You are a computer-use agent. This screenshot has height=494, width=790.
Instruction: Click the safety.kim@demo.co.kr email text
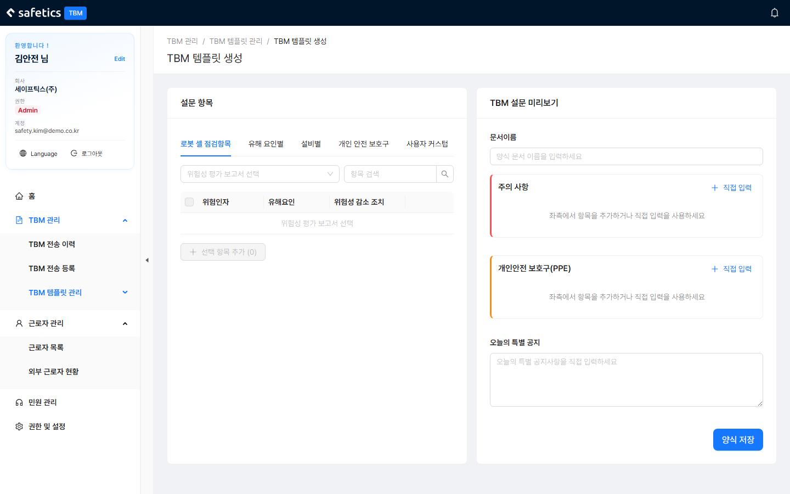[47, 131]
